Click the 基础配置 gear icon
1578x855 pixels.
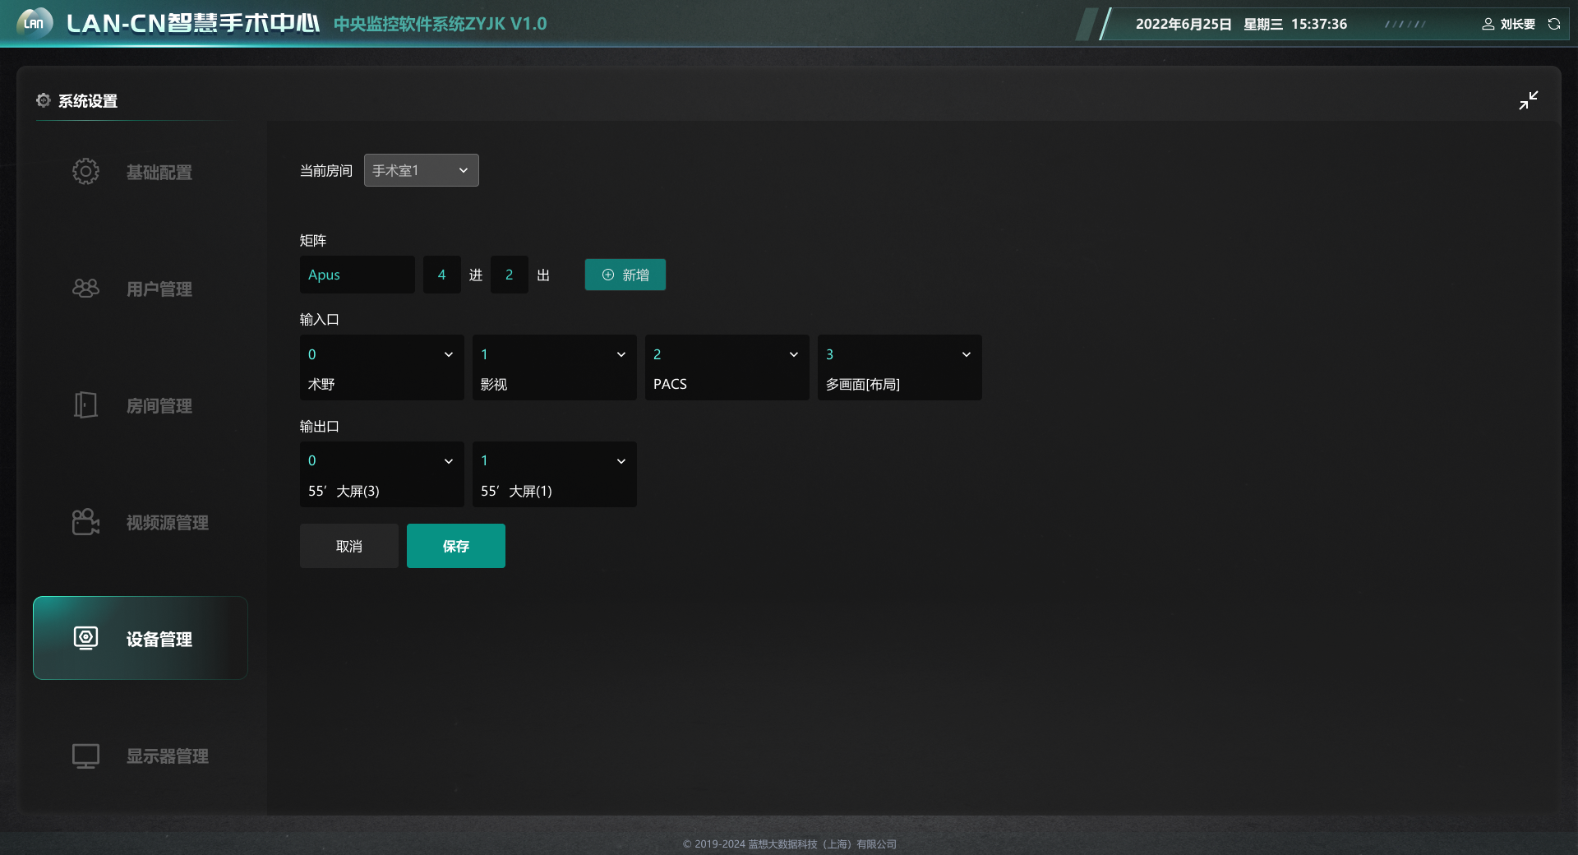[x=85, y=171]
